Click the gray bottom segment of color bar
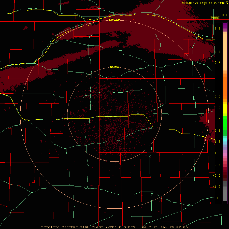Image resolution: width=229 pixels, height=229 pixels. 225,195
